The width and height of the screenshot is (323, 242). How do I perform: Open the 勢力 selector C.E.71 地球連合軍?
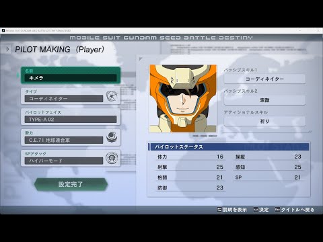71,138
